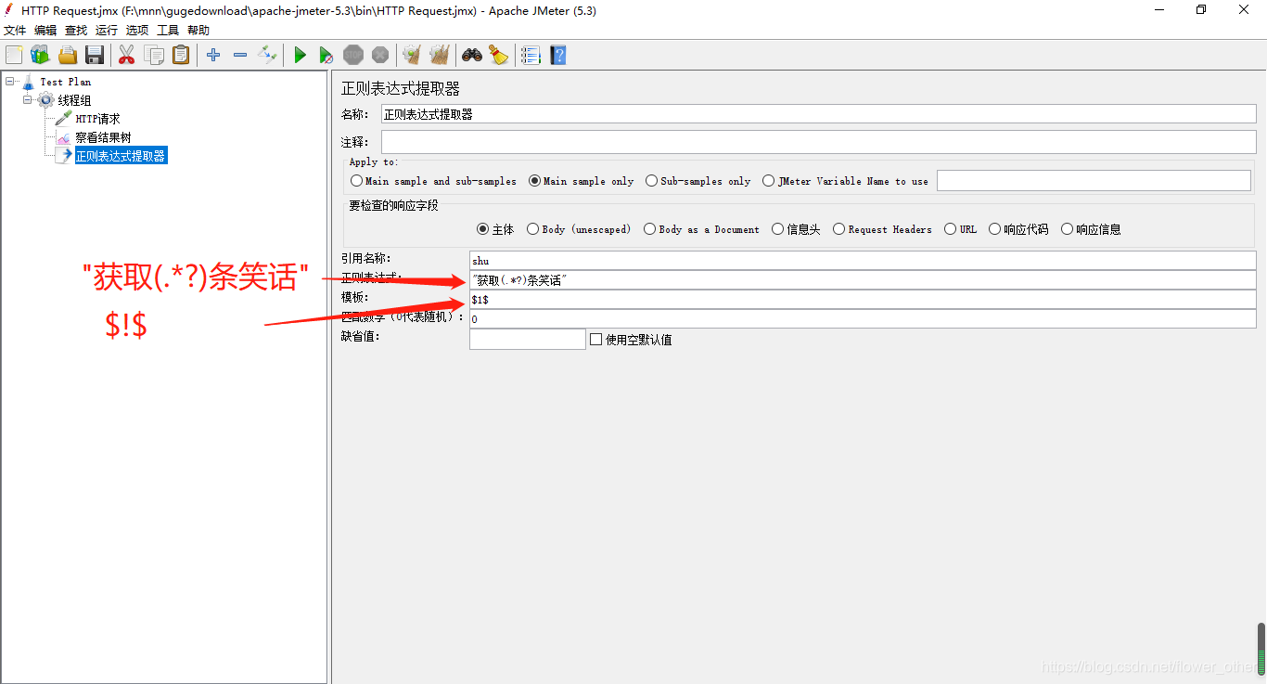This screenshot has height=684, width=1267.
Task: Click the 名称 input field
Action: (818, 114)
